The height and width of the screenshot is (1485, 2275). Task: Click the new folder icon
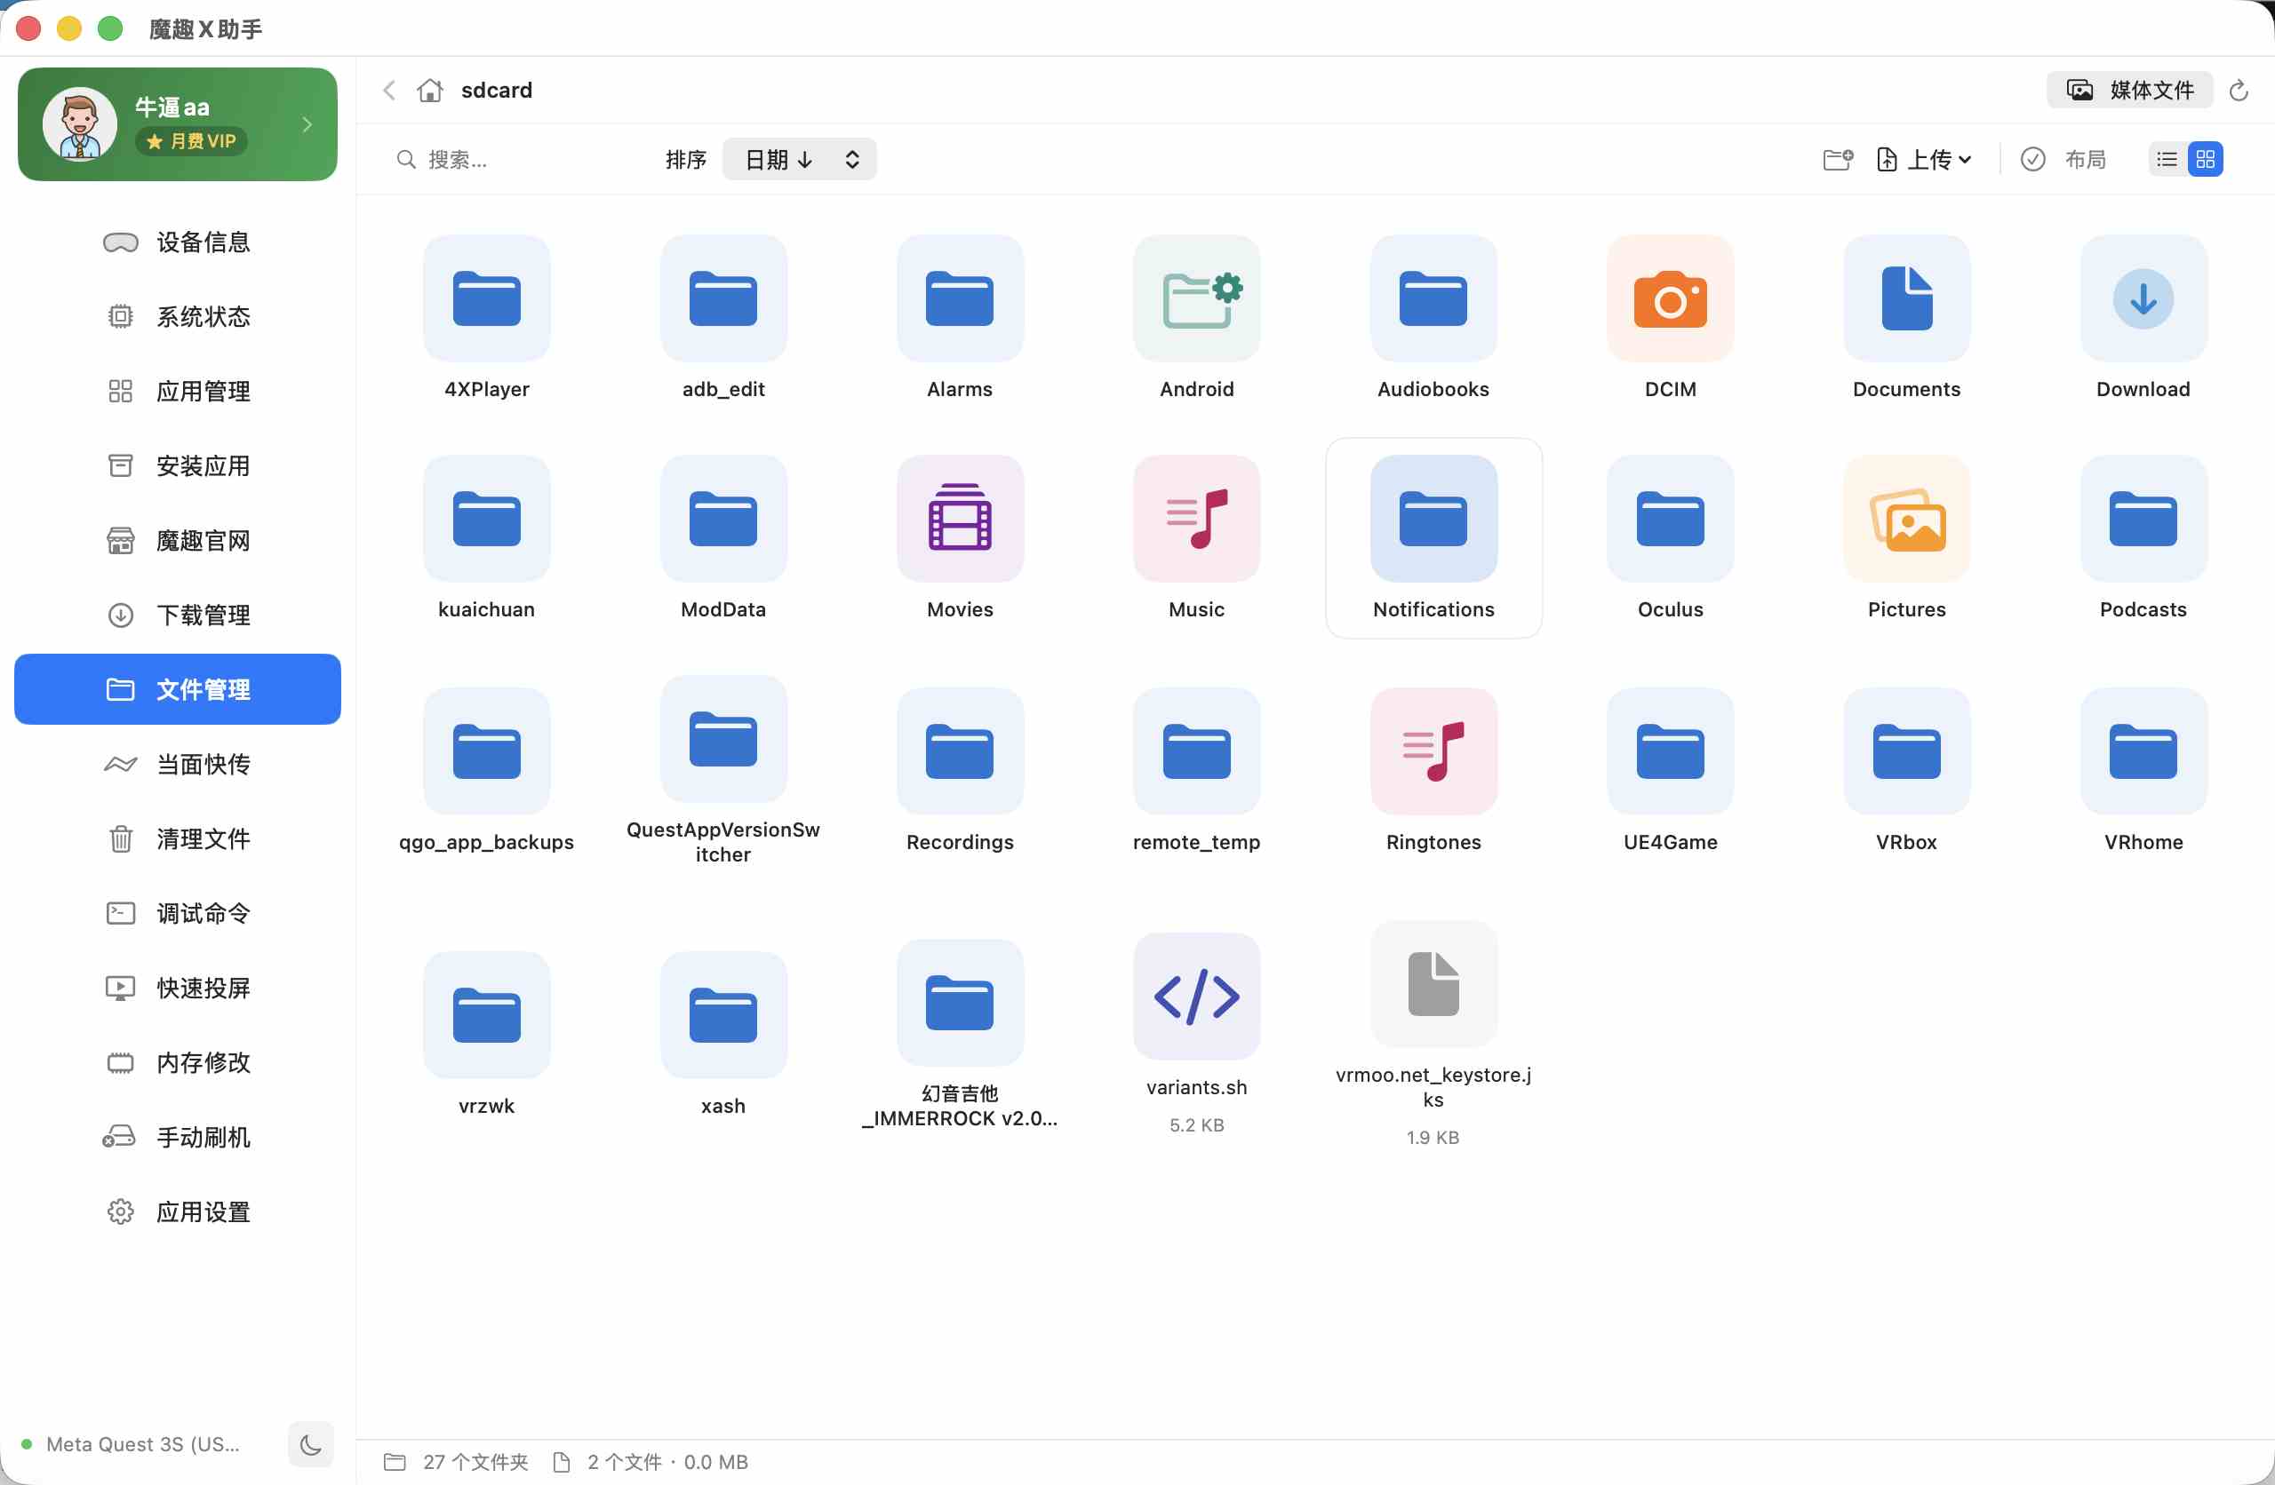(x=1837, y=160)
